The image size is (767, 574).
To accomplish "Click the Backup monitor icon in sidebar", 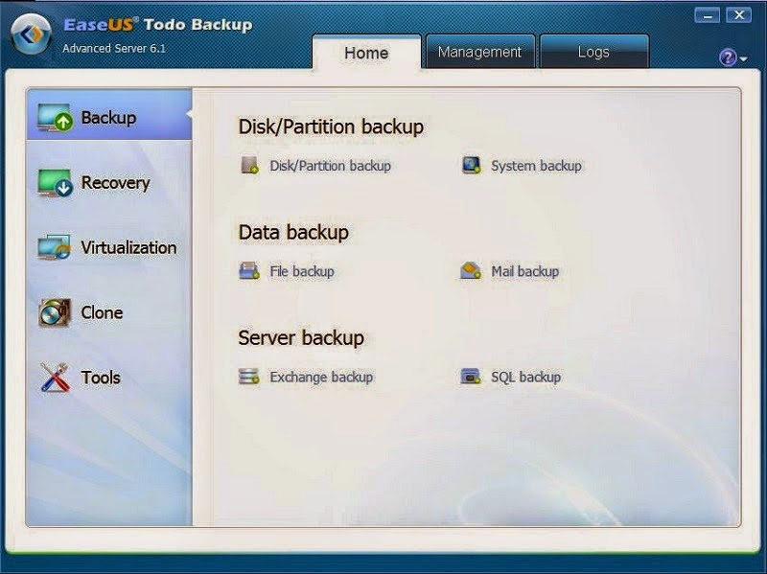I will coord(55,117).
